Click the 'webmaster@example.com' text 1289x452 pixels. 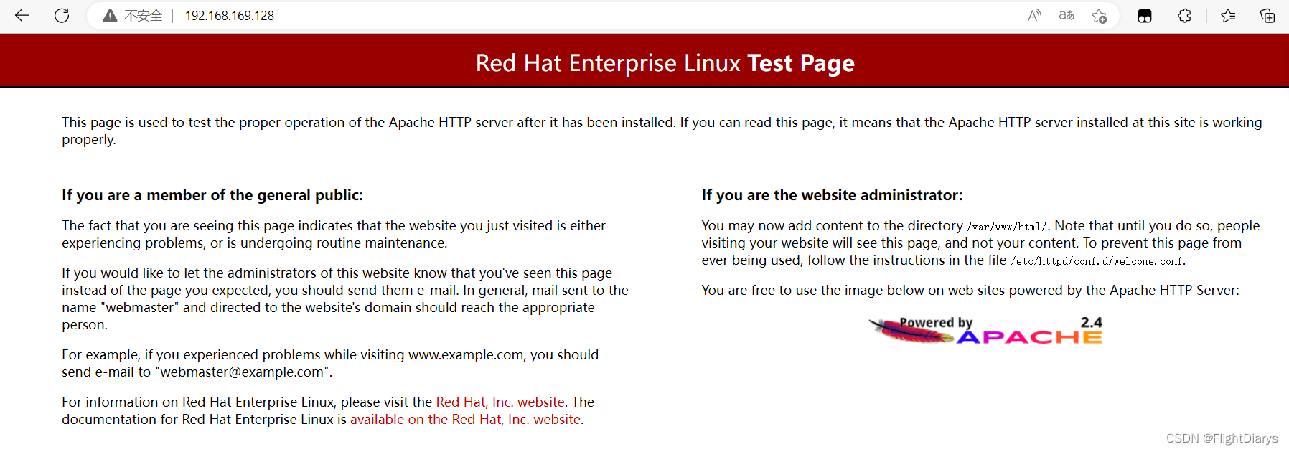[x=242, y=372]
